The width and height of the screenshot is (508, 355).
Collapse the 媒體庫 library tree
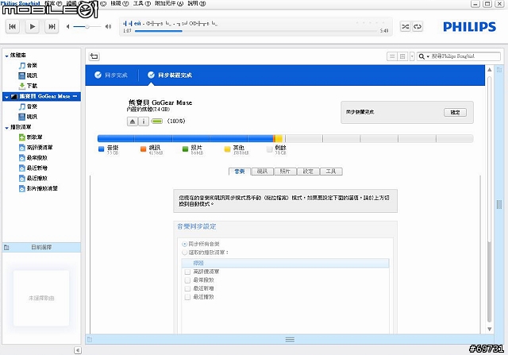click(6, 56)
